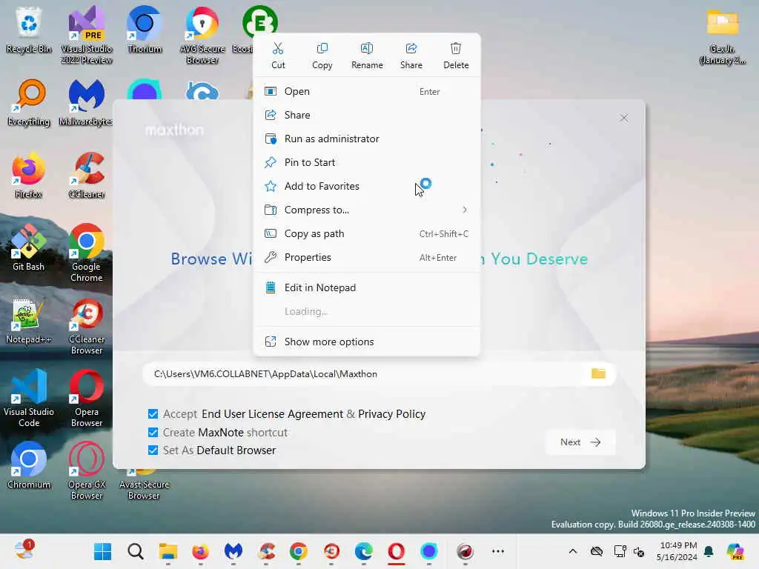Open the Privacy Policy link
The image size is (759, 569).
[391, 414]
